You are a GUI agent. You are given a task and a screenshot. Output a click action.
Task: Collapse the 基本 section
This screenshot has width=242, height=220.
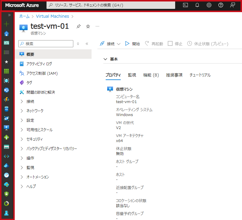click(105, 59)
